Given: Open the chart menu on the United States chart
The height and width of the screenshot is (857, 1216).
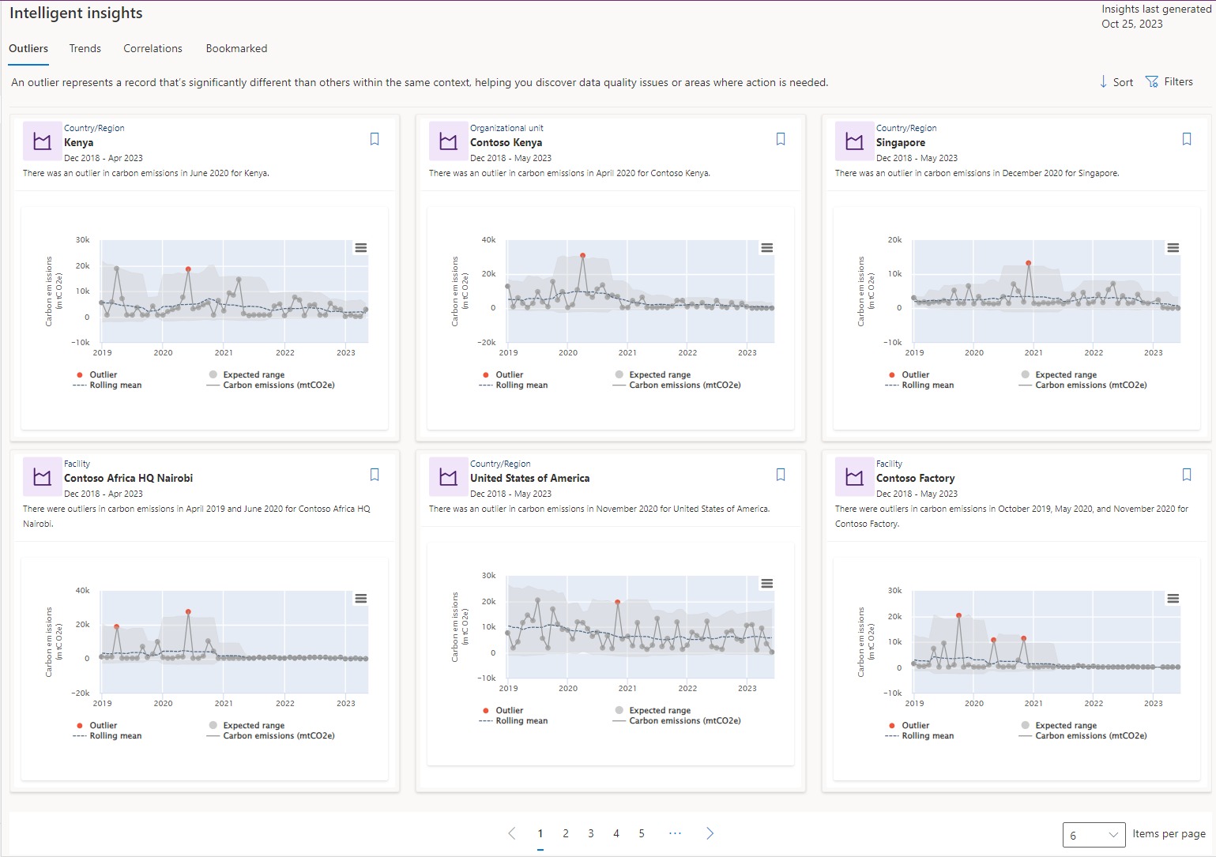Looking at the screenshot, I should click(766, 583).
